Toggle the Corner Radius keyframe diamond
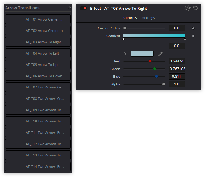Viewport: 205px width, 177px height. (x=193, y=28)
